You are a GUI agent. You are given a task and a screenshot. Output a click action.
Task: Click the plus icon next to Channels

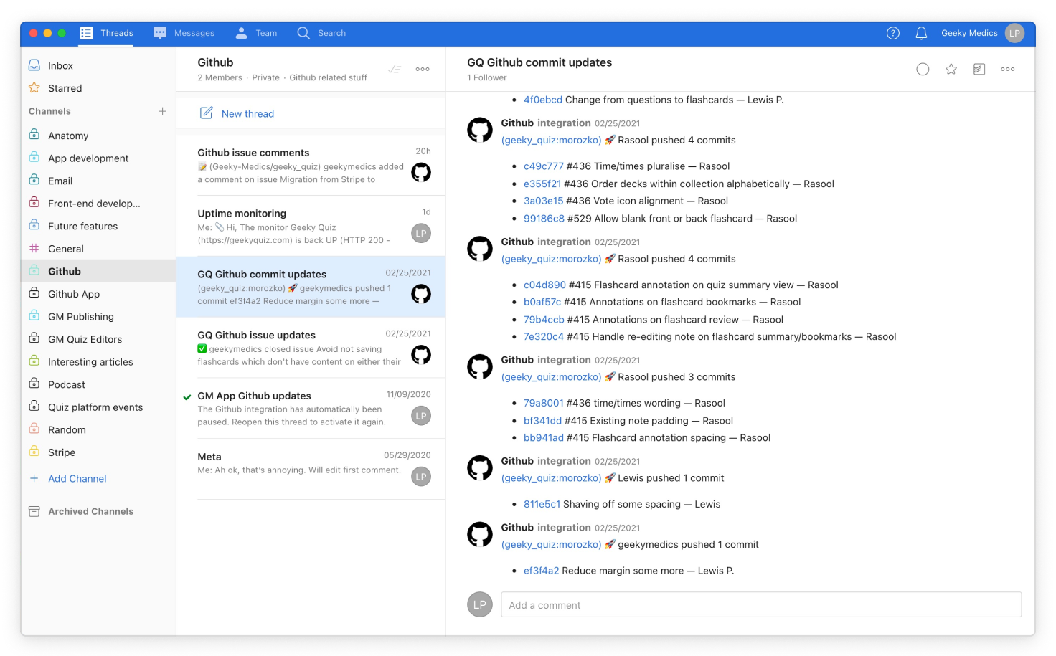pos(163,111)
